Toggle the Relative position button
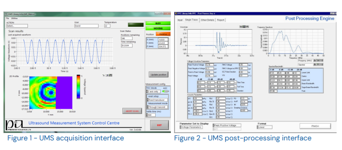The height and width of the screenshot is (150, 342). [x=163, y=34]
